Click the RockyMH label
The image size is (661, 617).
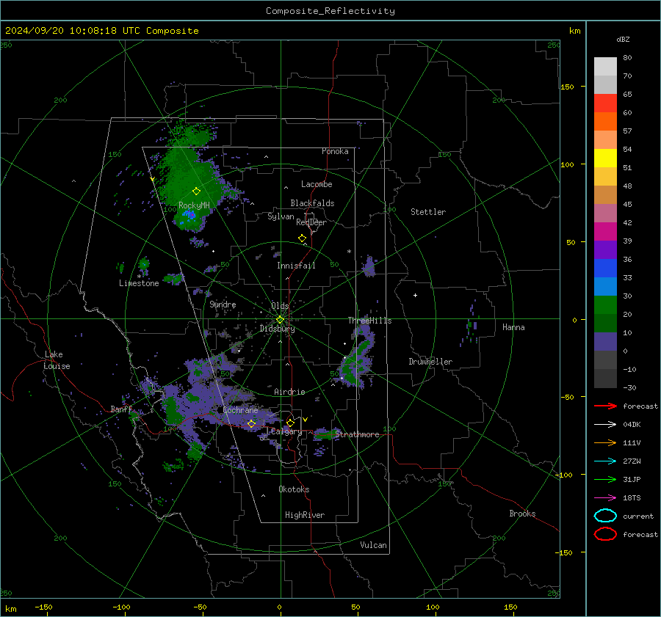[x=194, y=205]
